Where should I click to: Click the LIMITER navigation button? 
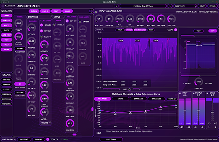(x=7, y=21)
